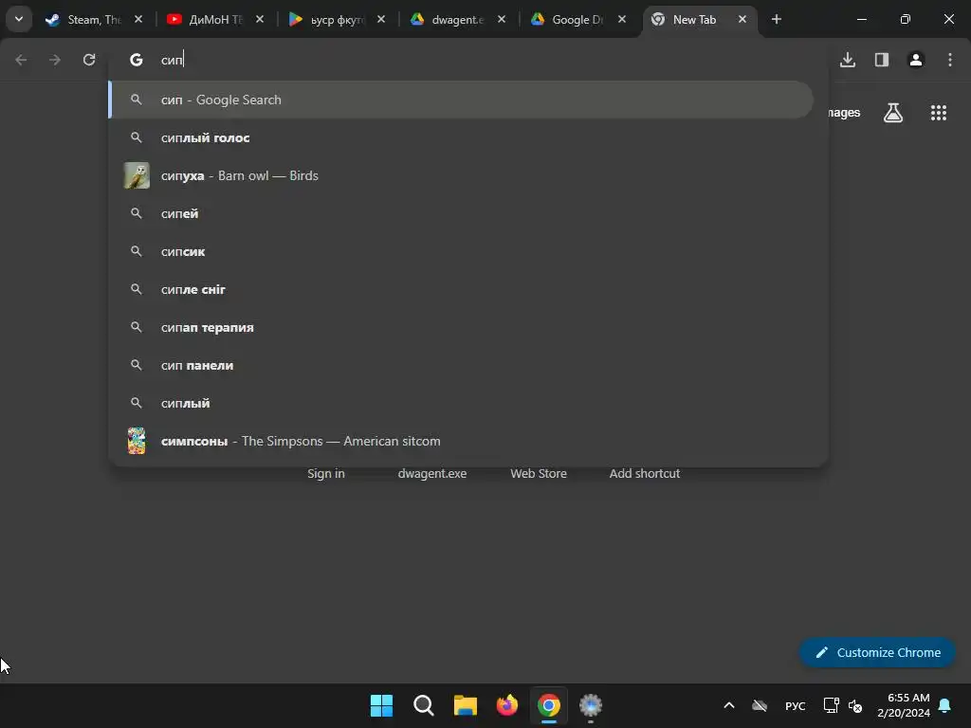971x728 pixels.
Task: Open the network status tray icon
Action: coord(831,705)
